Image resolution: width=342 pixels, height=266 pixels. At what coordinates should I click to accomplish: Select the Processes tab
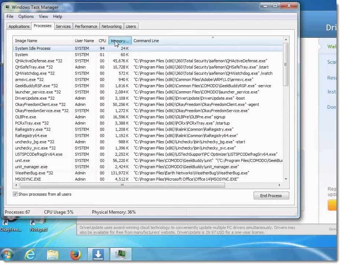(x=43, y=26)
